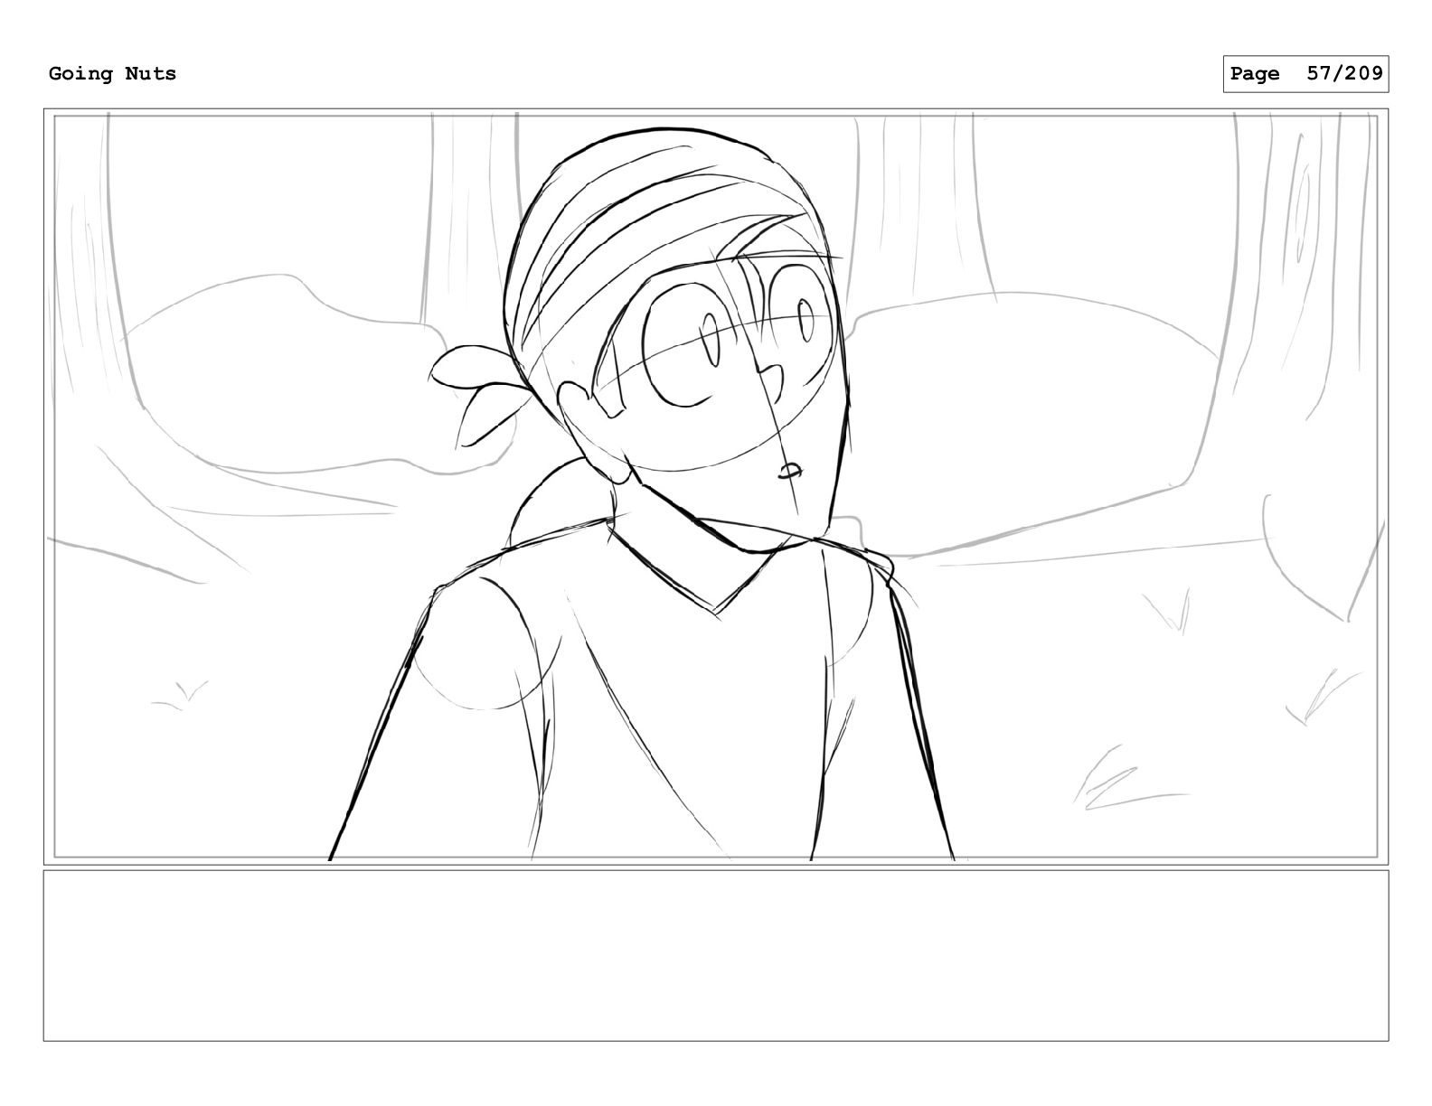Screen dimensions: 1432x1106
Task: Select the grass tuft at lower left
Action: [179, 694]
